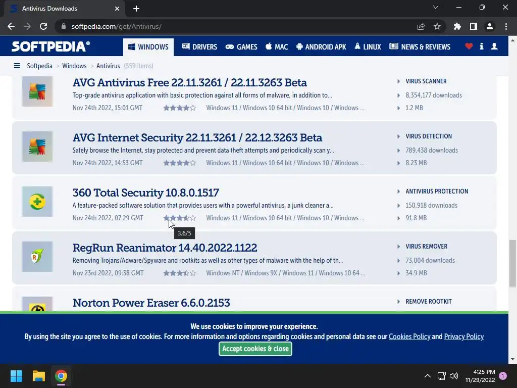Screen dimensions: 517x388
Task: Open NEWS & REVIEWS section
Action: (420, 47)
